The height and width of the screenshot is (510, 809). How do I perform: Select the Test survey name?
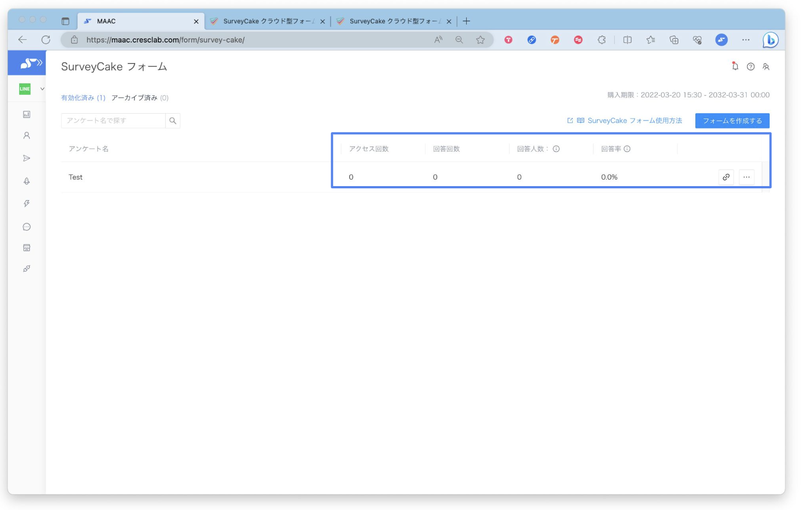coord(76,177)
